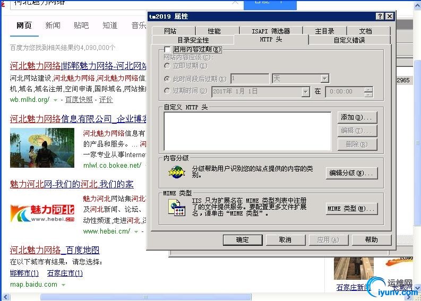Click the 评价 link
421x301 pixels.
106,100
